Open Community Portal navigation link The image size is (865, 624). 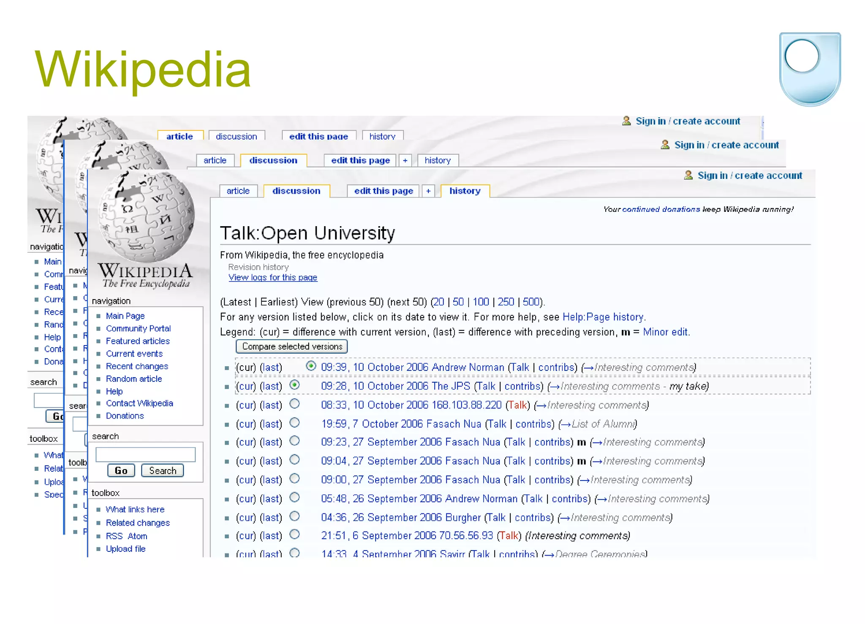point(139,329)
